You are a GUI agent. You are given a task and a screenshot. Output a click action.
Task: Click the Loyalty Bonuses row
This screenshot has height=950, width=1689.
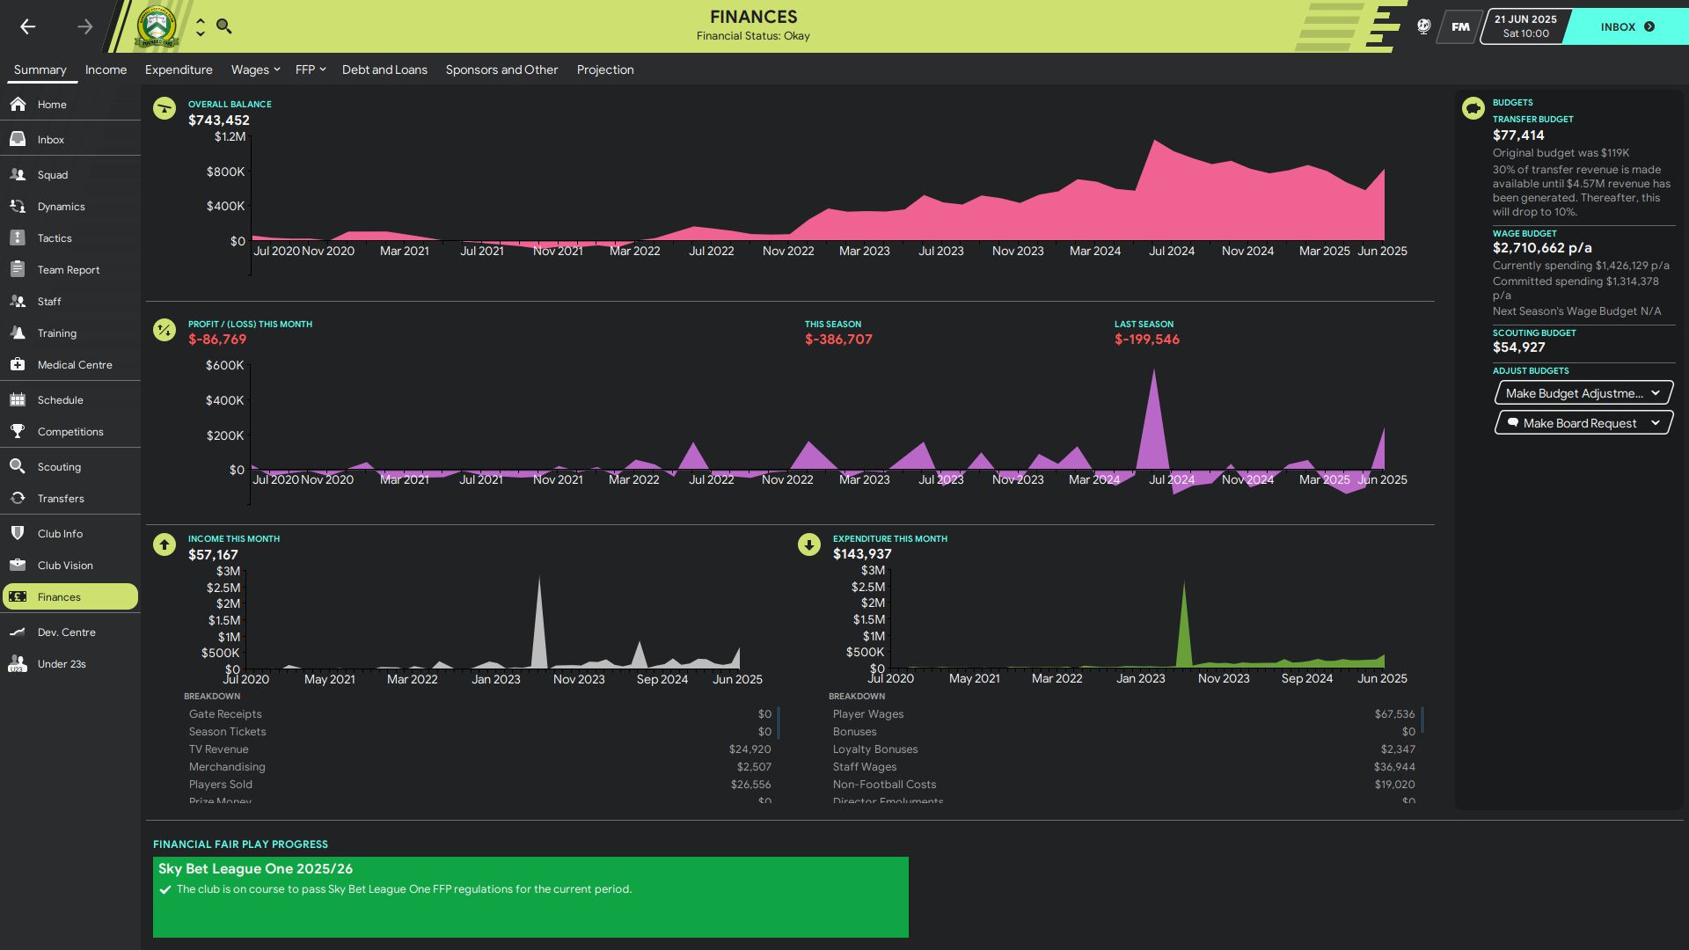click(x=1123, y=749)
